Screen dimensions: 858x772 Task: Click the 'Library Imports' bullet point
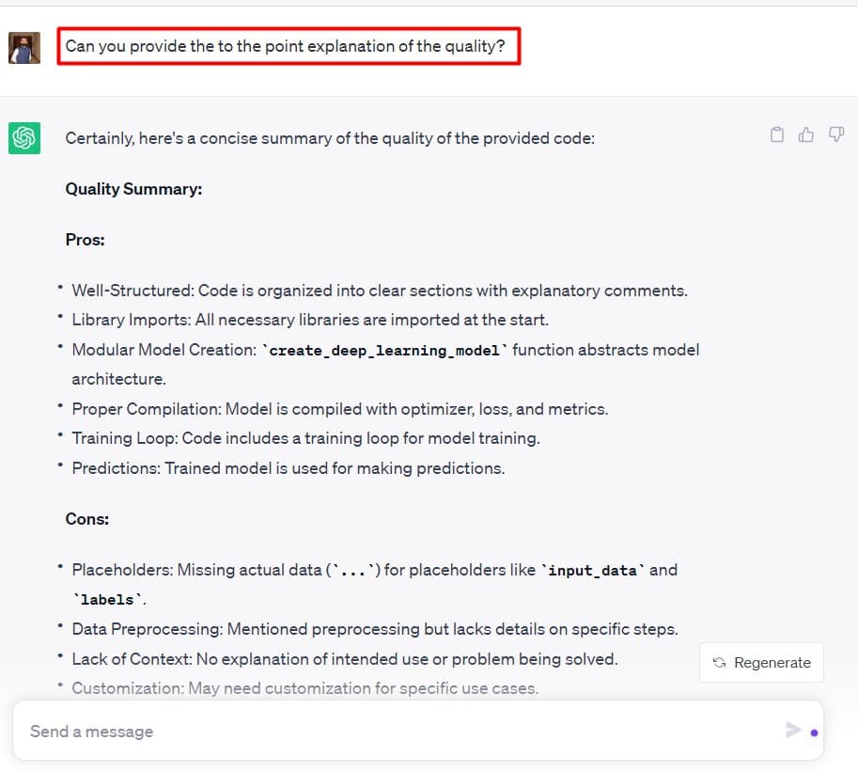(310, 320)
